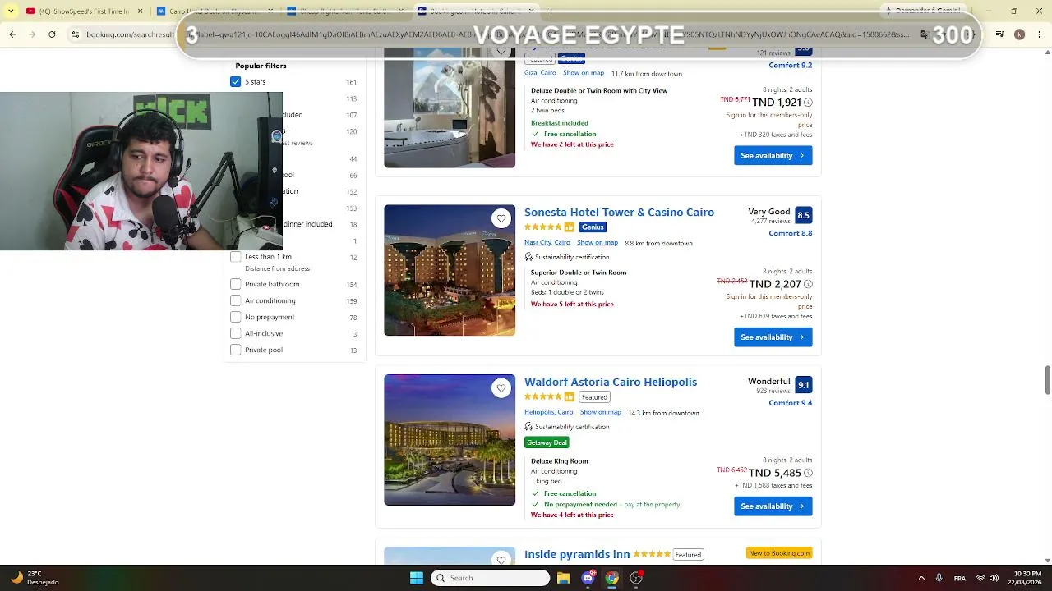Click price info icon next to TND 1,921
1052x591 pixels.
[808, 103]
